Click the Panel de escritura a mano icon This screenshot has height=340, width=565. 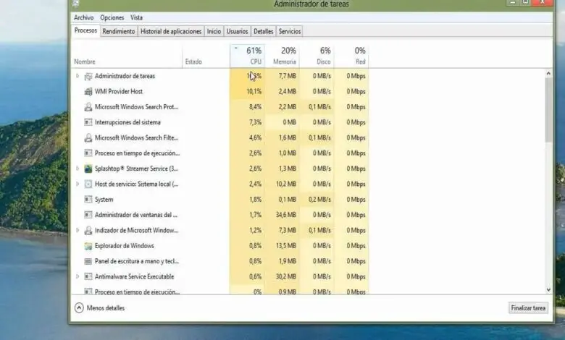point(88,262)
